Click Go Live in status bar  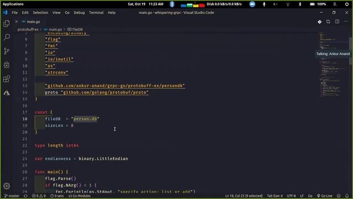(325, 196)
